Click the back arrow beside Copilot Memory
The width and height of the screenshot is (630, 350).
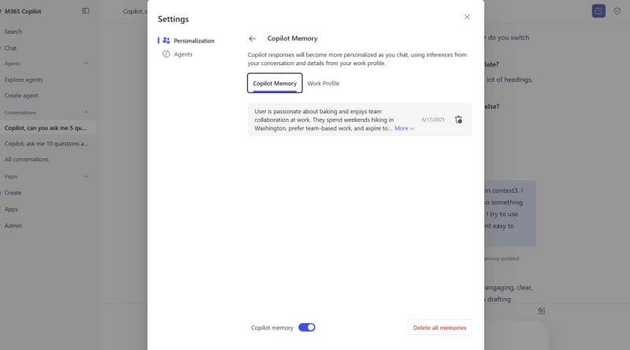click(x=252, y=39)
